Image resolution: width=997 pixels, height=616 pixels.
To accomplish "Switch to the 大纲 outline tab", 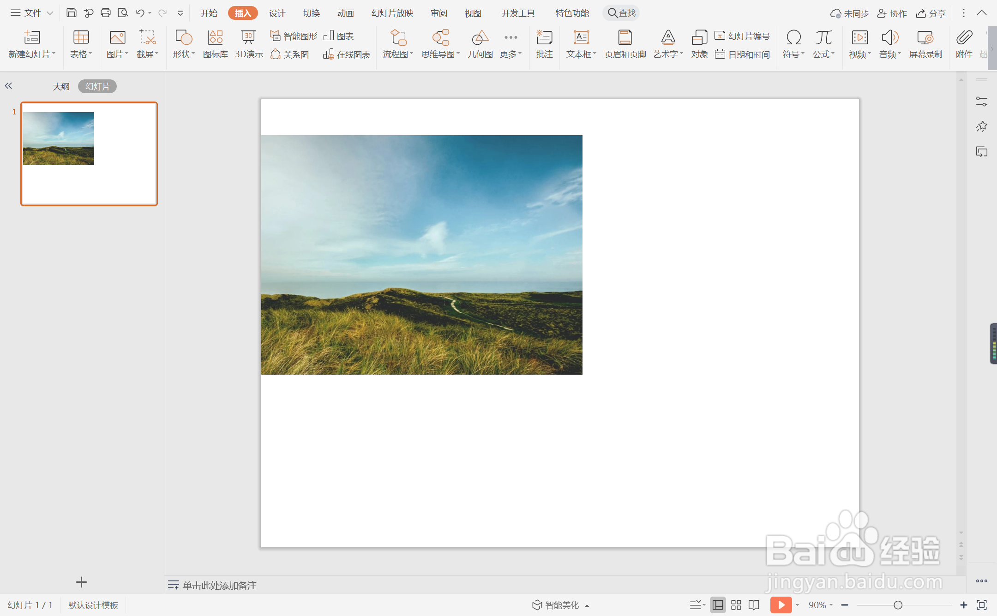I will (61, 86).
